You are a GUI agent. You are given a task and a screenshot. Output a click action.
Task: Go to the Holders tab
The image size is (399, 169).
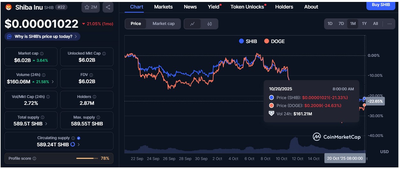coord(284,7)
